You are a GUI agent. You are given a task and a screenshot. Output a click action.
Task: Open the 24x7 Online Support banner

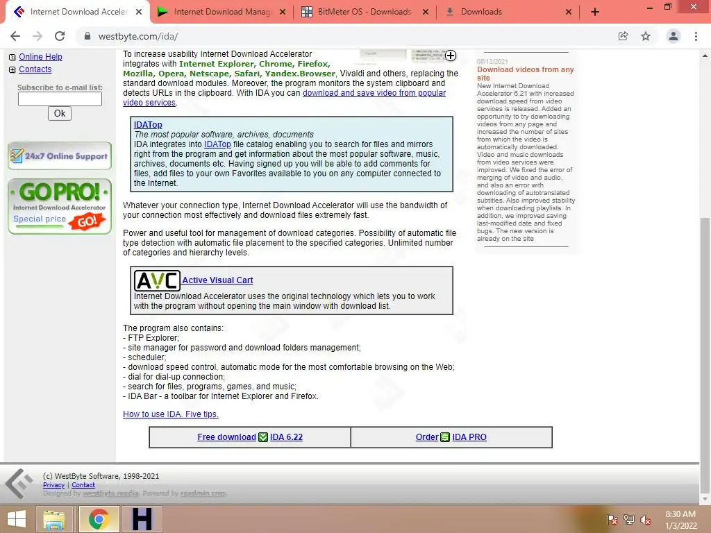point(60,156)
